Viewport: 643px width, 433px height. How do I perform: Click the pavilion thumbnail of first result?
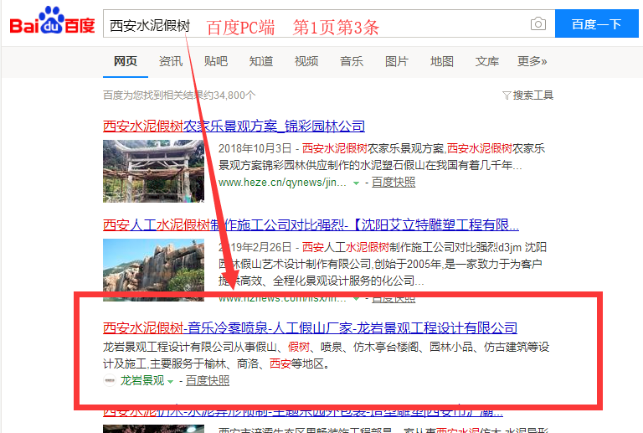pos(153,171)
